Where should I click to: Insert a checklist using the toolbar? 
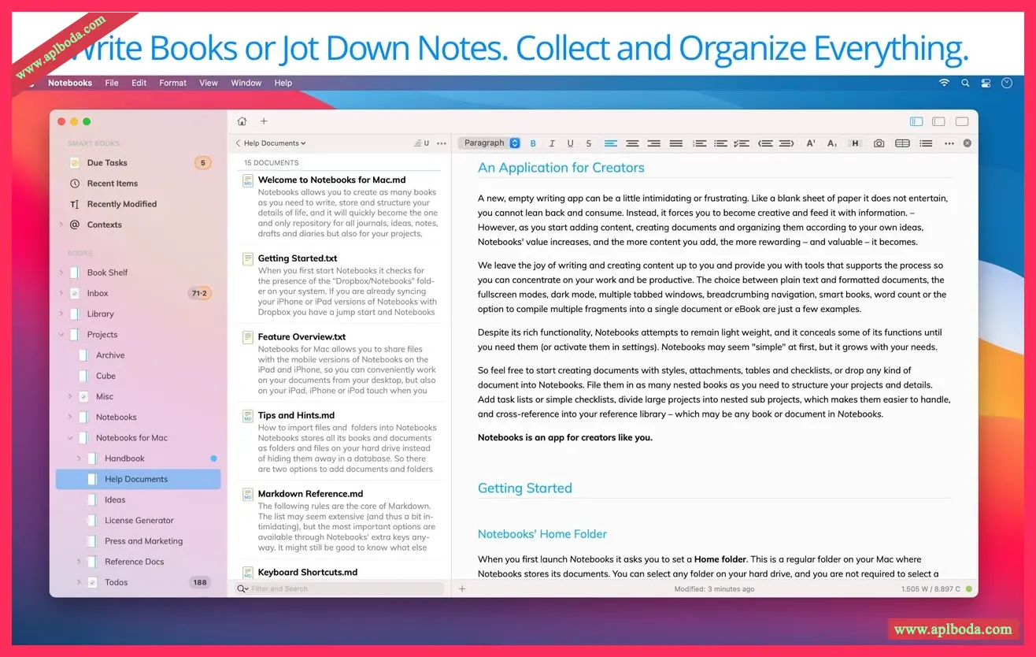click(741, 143)
